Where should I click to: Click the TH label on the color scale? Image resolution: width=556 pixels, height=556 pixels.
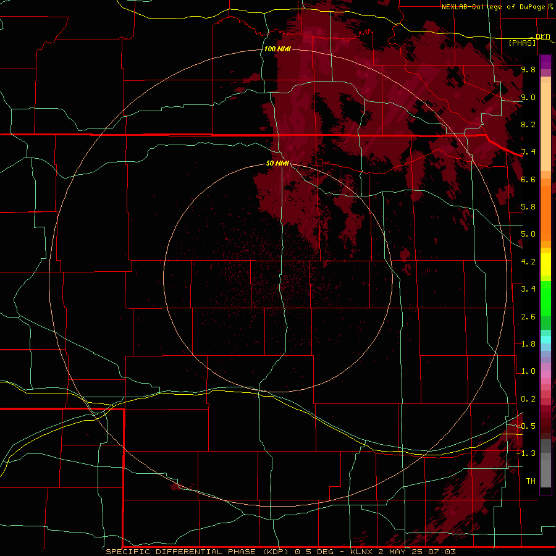(531, 481)
